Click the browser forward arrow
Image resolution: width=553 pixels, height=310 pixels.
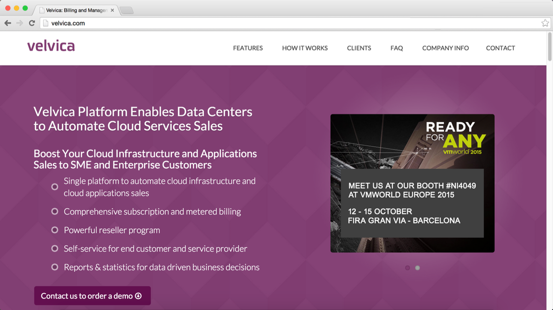pos(19,23)
